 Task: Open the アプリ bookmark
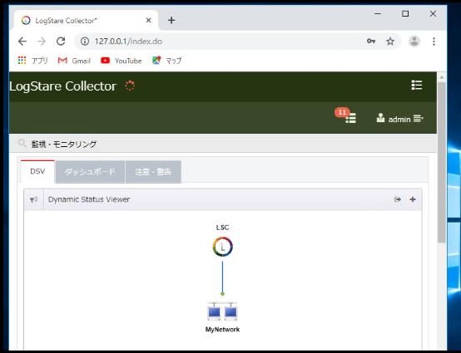32,61
